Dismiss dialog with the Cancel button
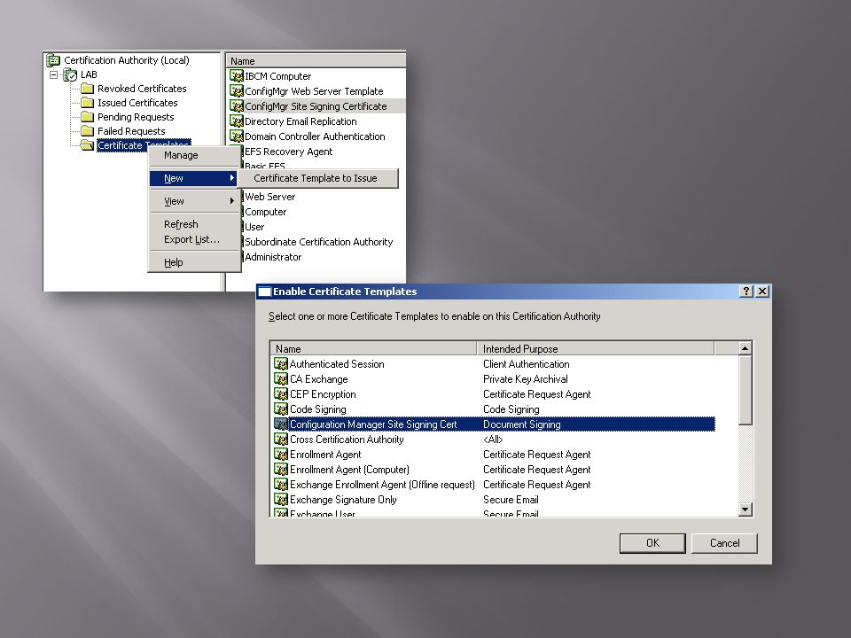 pyautogui.click(x=724, y=543)
